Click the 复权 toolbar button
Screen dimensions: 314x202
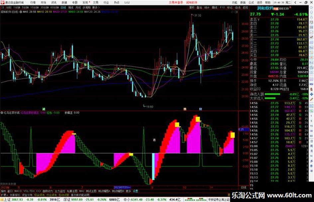[192, 7]
